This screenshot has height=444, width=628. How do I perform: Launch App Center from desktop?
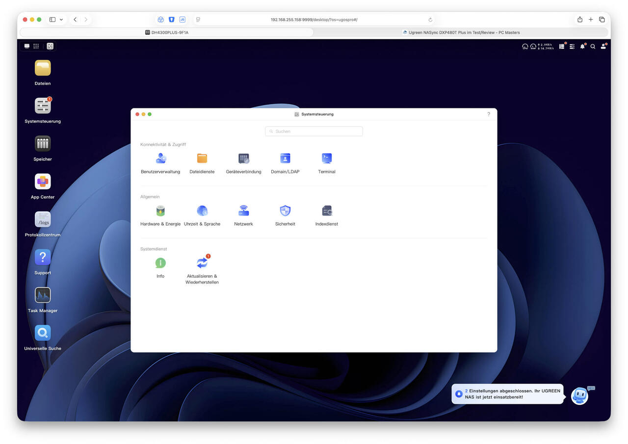click(43, 182)
